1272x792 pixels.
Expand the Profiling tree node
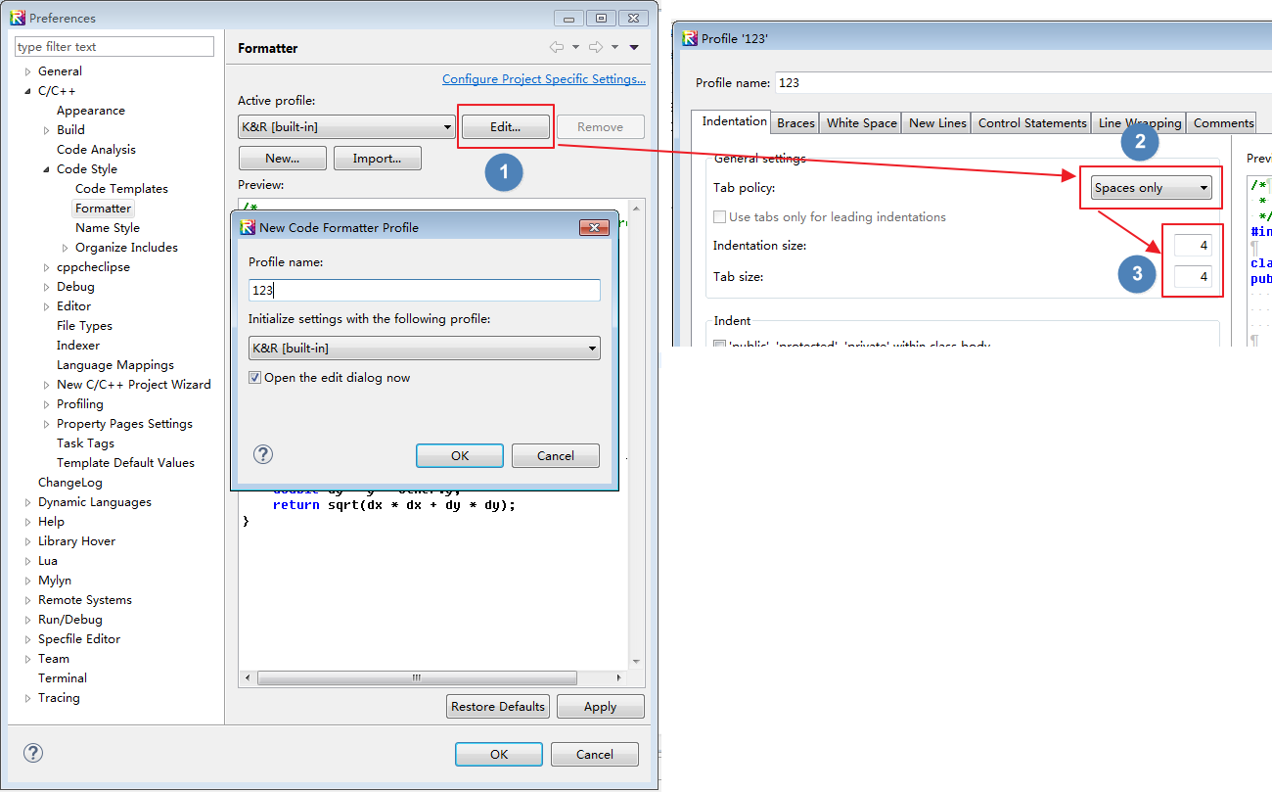pyautogui.click(x=46, y=404)
